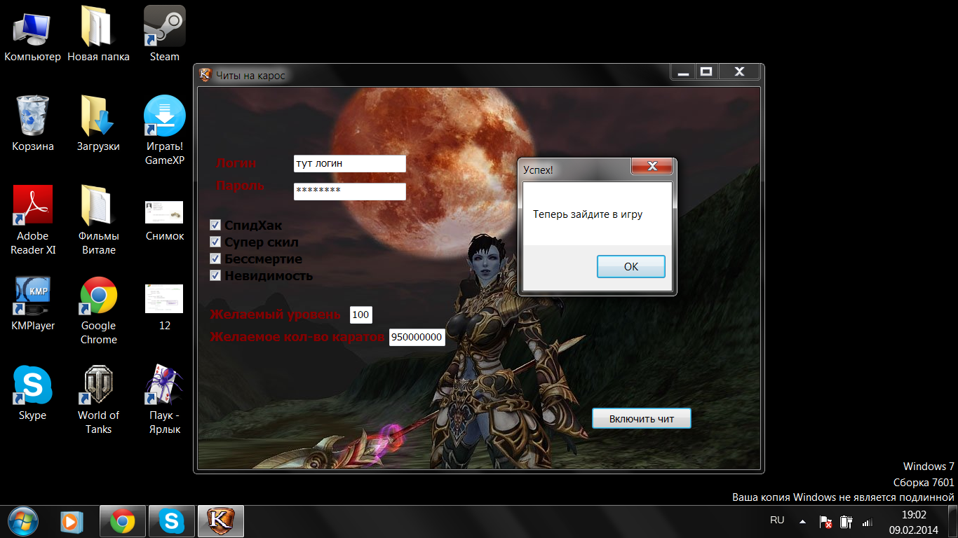Click the Логин input field
The height and width of the screenshot is (538, 958).
click(x=350, y=163)
